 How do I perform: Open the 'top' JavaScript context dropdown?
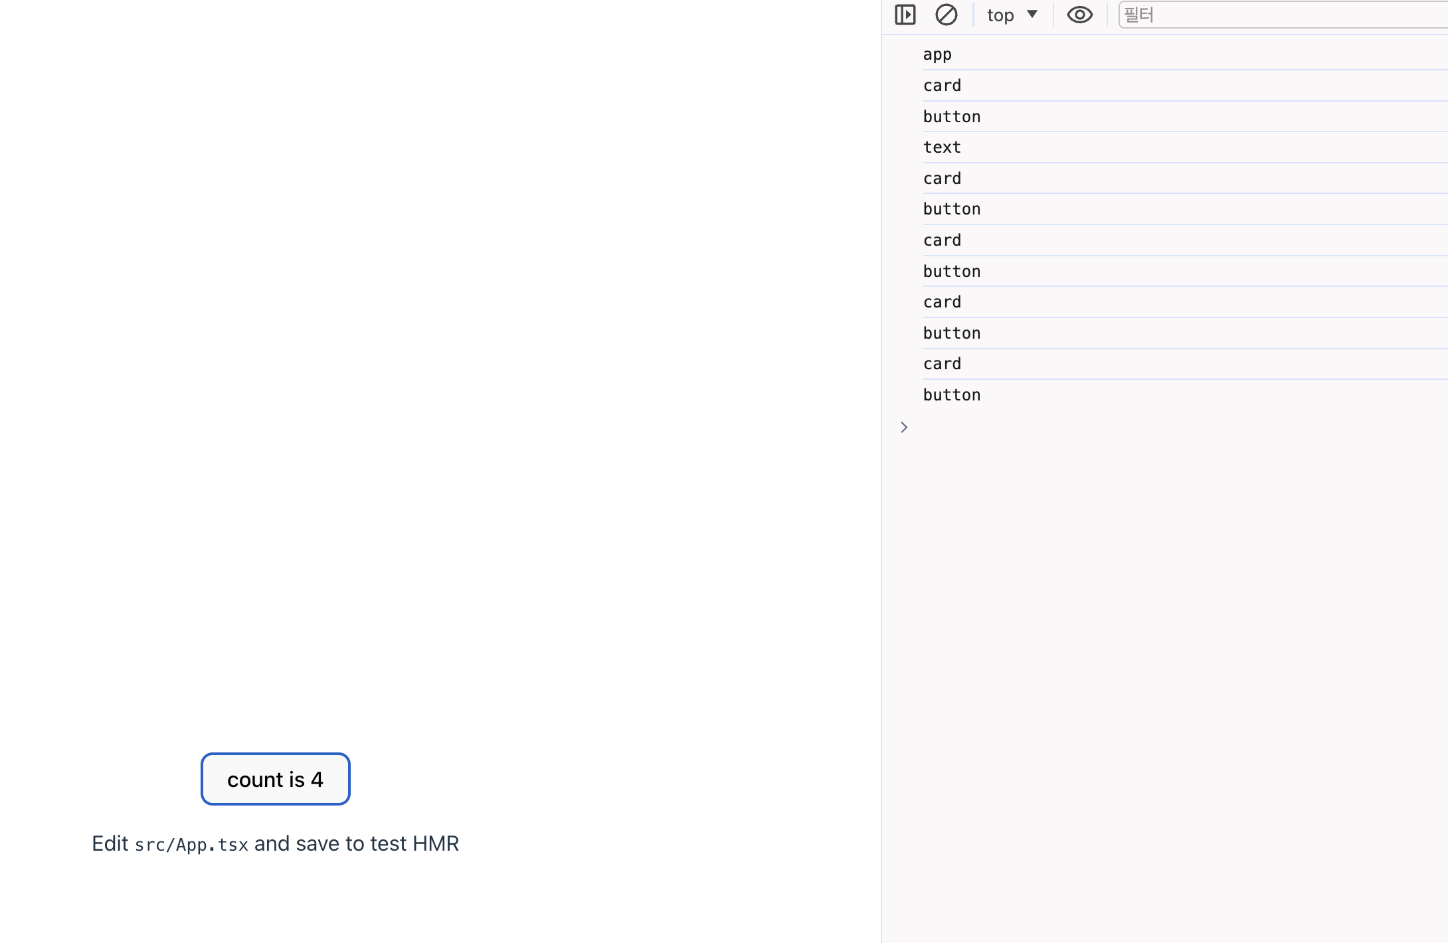1001,15
